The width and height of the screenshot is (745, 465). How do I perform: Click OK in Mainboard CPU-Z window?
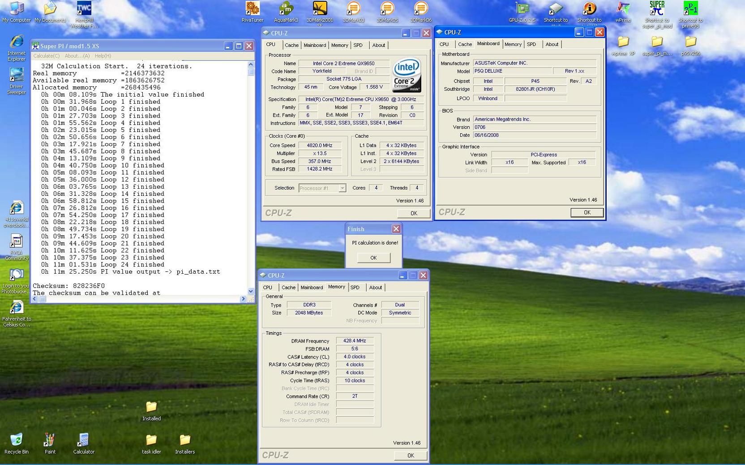click(x=587, y=212)
